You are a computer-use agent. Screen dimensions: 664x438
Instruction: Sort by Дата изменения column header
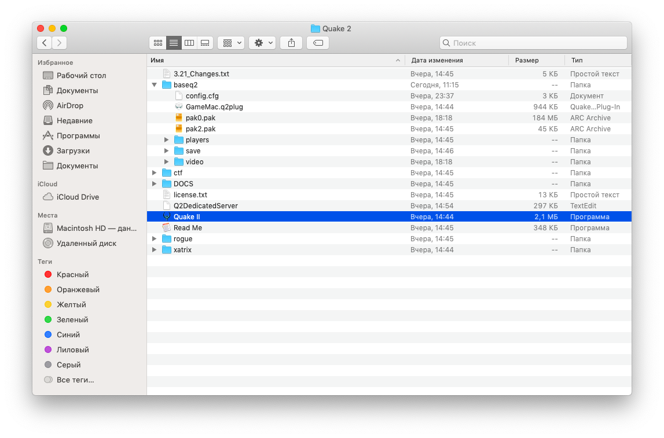457,61
